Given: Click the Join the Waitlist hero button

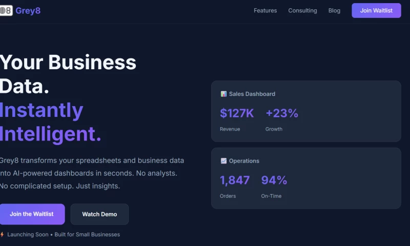Looking at the screenshot, I should point(32,214).
